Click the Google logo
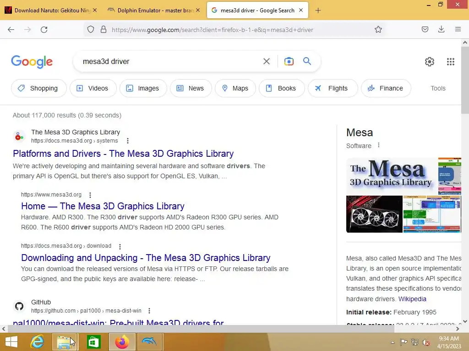This screenshot has height=351, width=469. (32, 62)
